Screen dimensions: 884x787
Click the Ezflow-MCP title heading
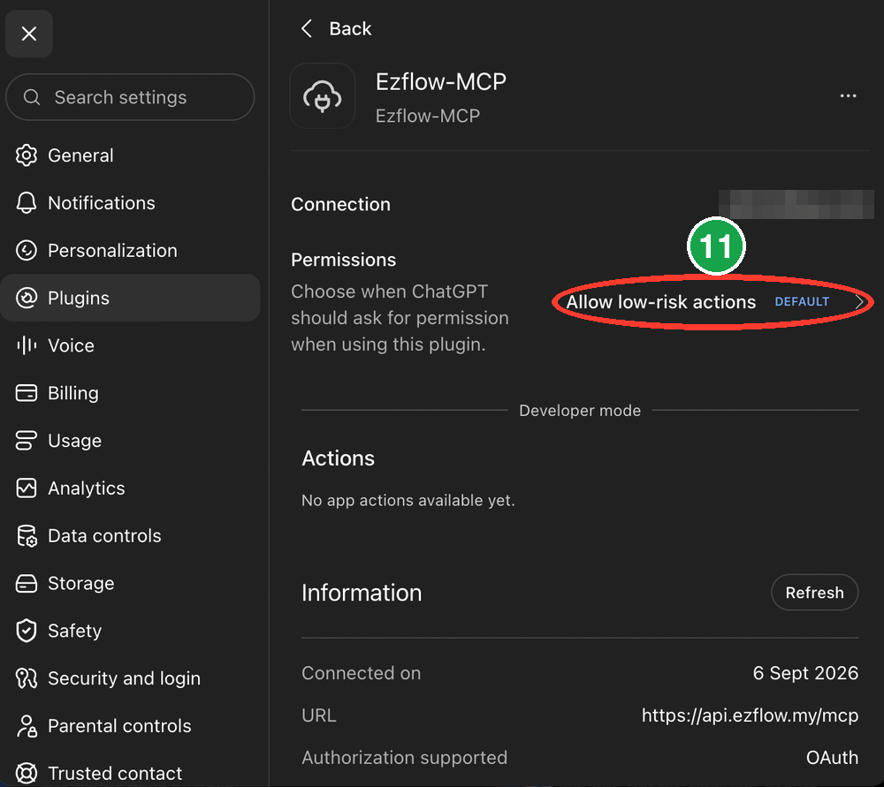[x=441, y=81]
